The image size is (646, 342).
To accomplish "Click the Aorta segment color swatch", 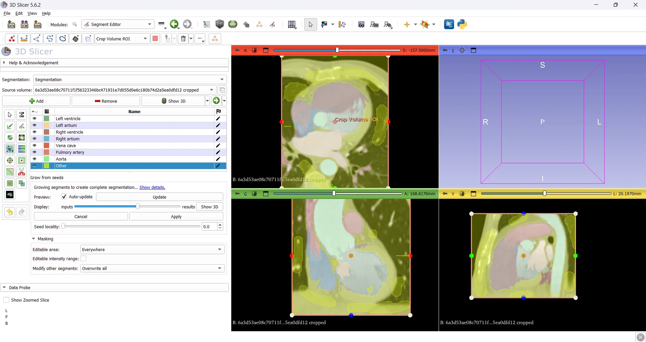I will tap(46, 159).
